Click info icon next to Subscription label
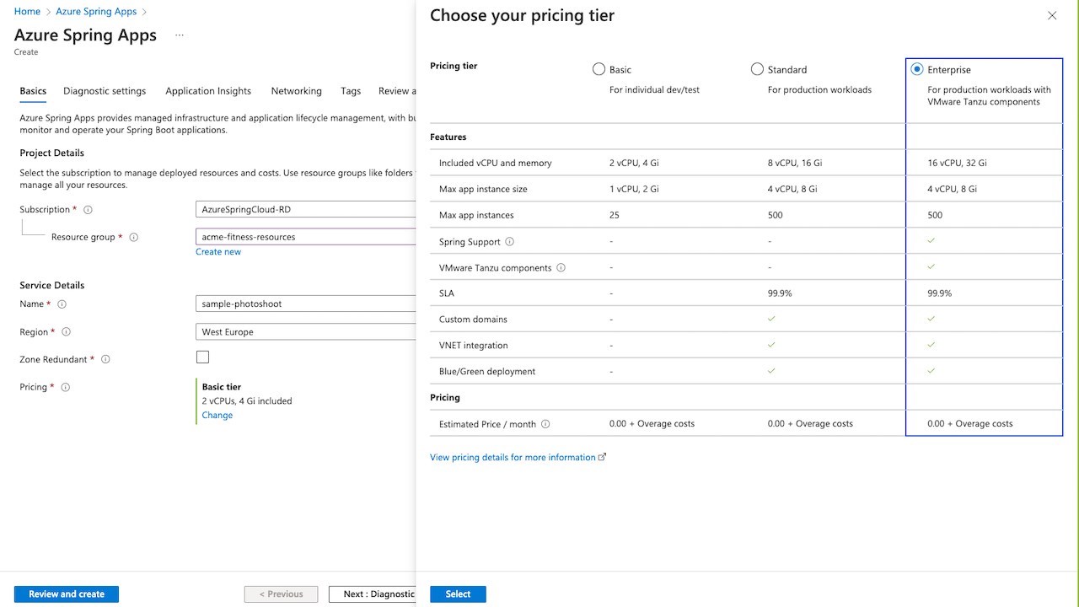The width and height of the screenshot is (1079, 607). click(x=89, y=210)
